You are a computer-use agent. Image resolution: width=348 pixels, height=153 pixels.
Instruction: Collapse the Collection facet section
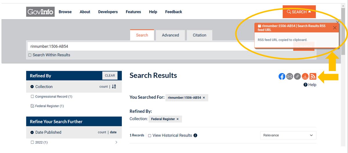click(32, 87)
